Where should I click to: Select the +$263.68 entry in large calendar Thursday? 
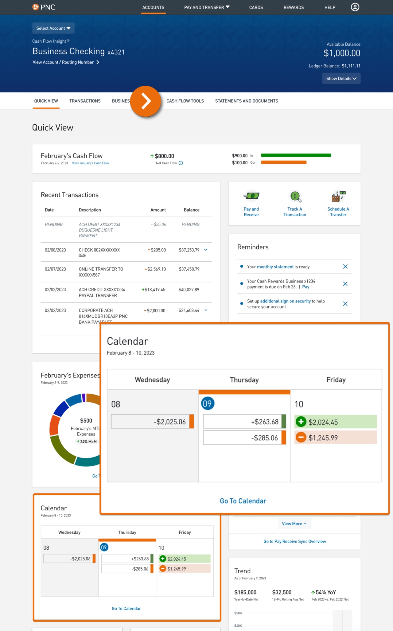coord(244,422)
